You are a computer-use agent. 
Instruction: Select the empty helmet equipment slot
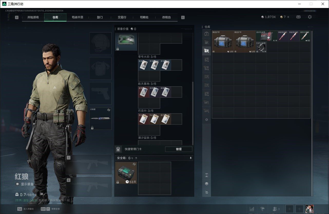tap(101, 43)
